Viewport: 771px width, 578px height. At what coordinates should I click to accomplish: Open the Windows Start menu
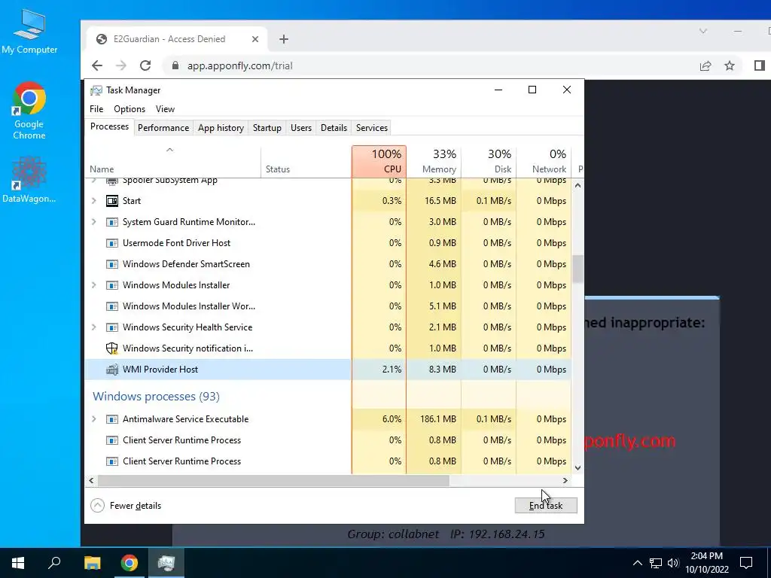pyautogui.click(x=18, y=563)
